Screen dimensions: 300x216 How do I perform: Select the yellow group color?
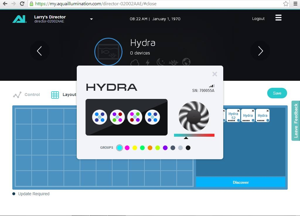click(135, 148)
